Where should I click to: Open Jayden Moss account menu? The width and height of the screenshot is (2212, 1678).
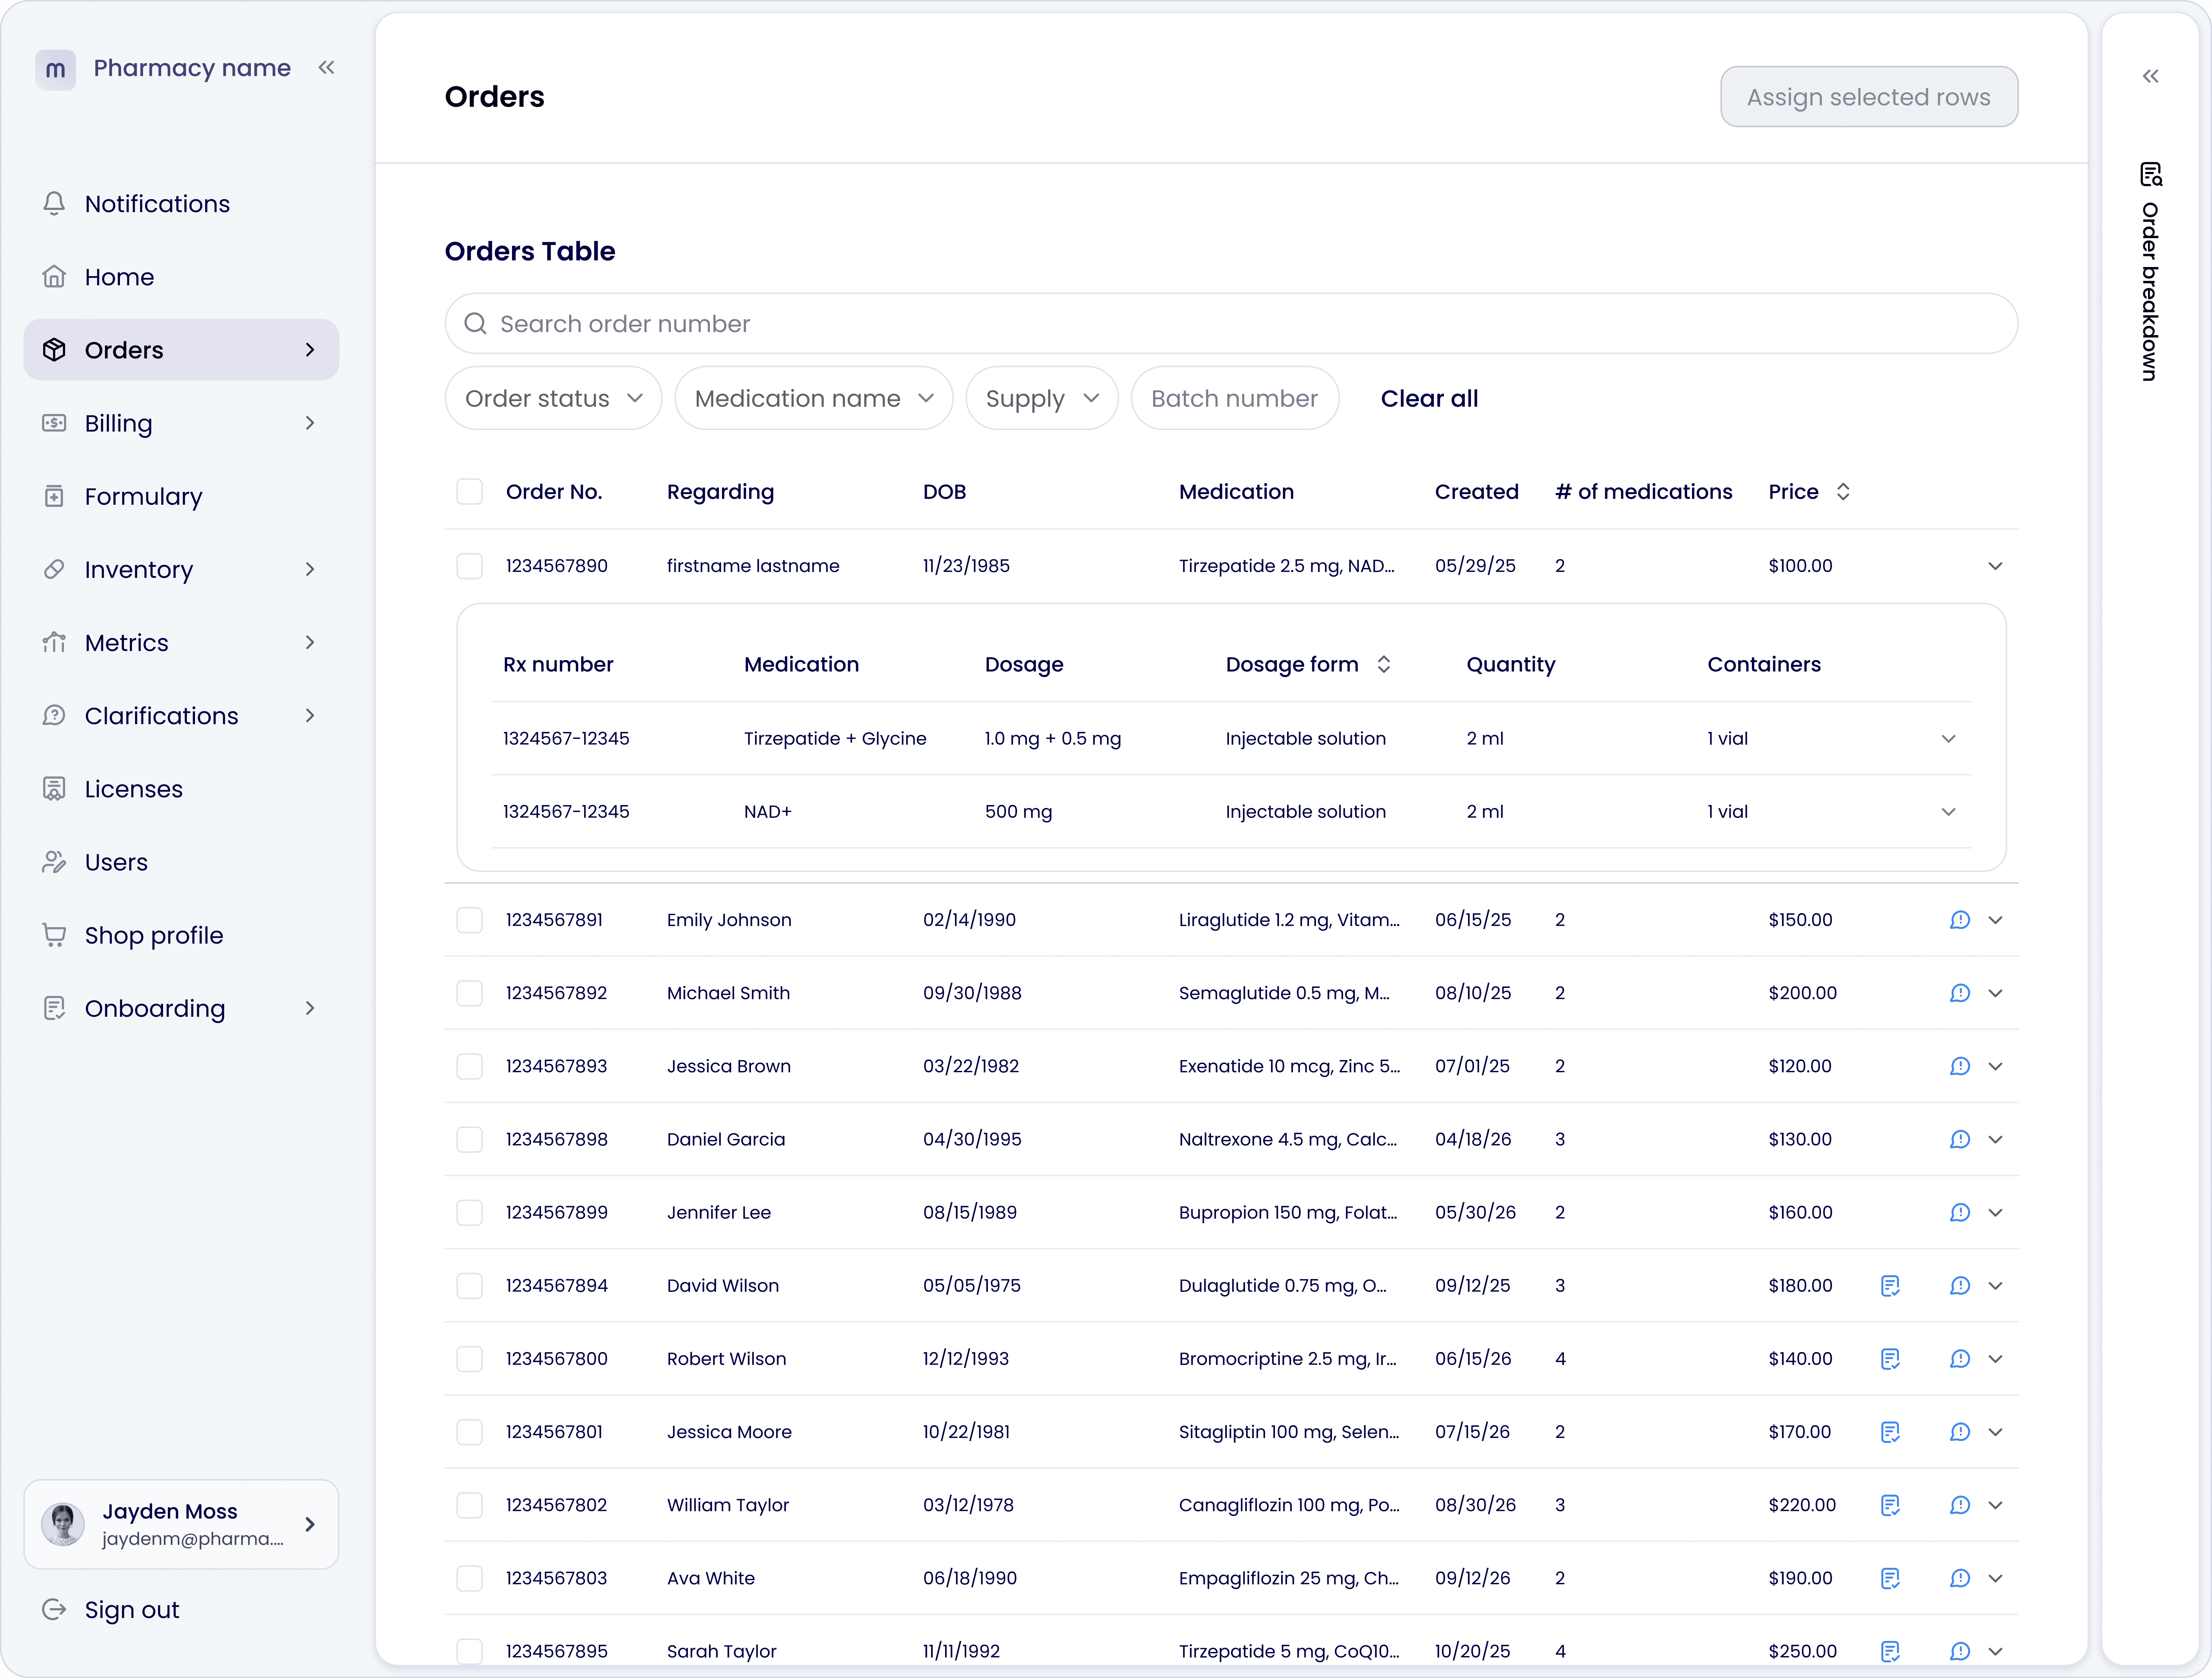tap(181, 1524)
